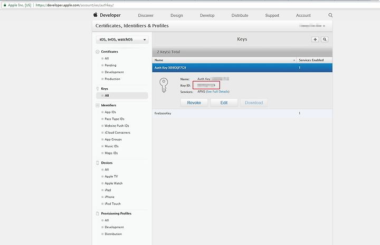Click the Keys section icon

[98, 88]
